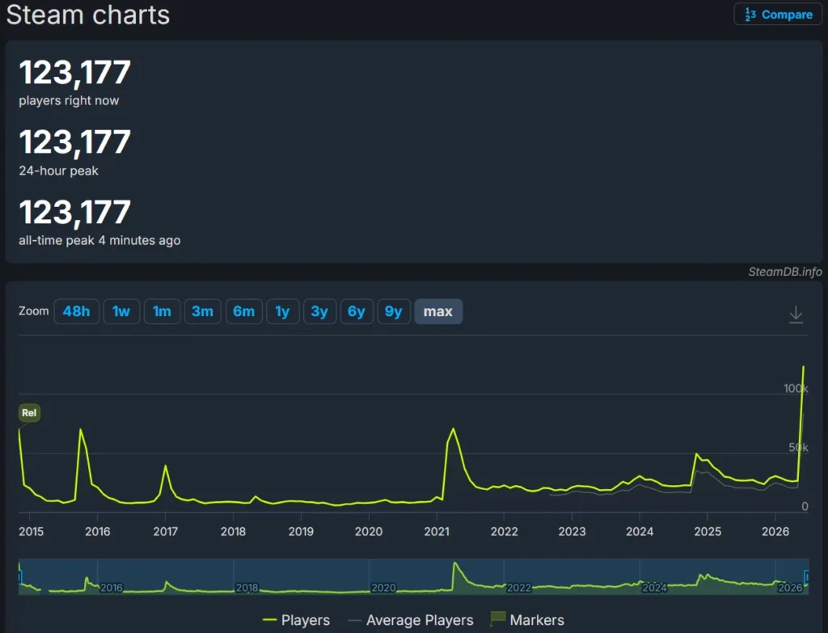Image resolution: width=828 pixels, height=633 pixels.
Task: Set zoom to 1m
Action: (162, 311)
